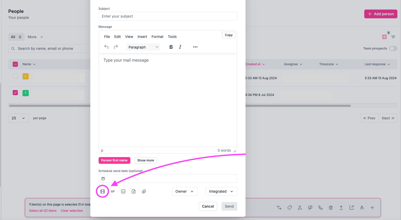
Task: Expand the Owner dropdown
Action: (184, 191)
